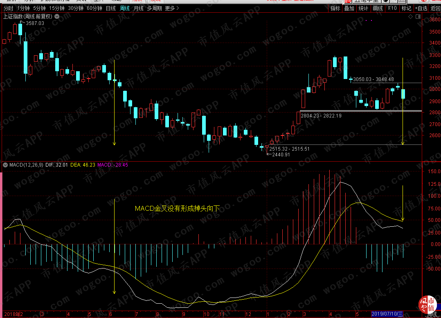441x318 pixels.
Task: Click the MACD金叉没有形成掉头向下 annotation text
Action: click(x=177, y=209)
